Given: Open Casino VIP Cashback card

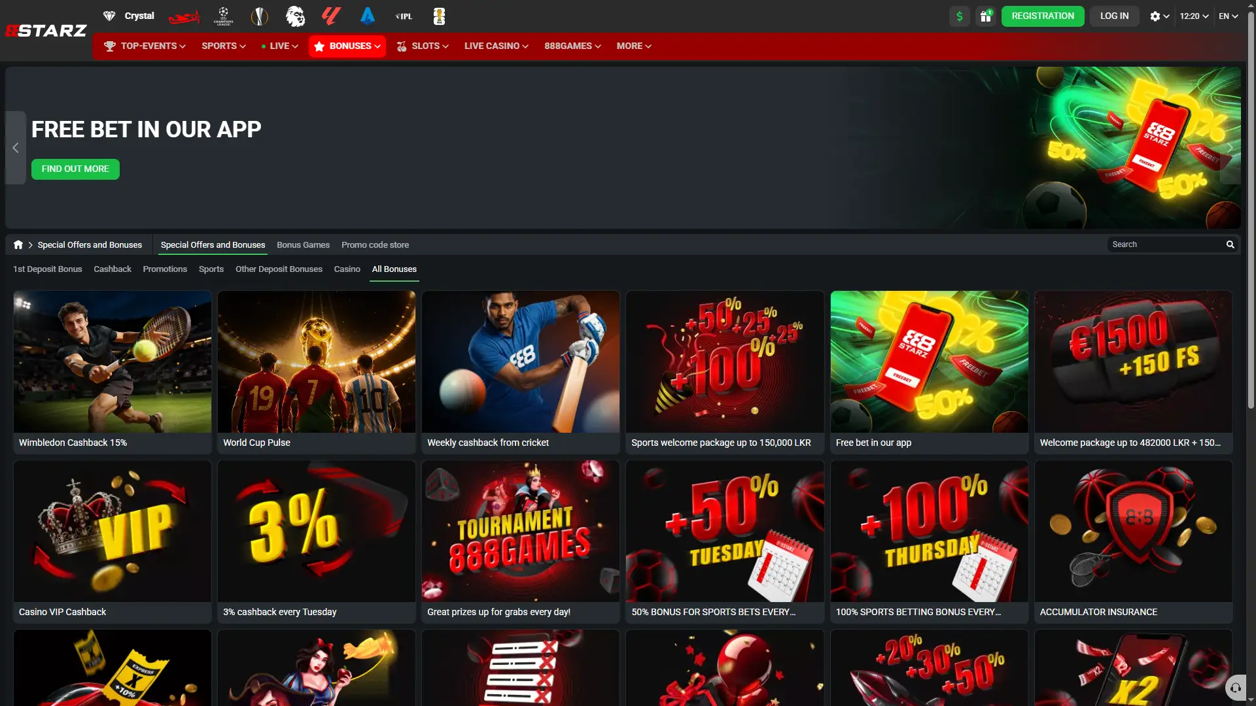Looking at the screenshot, I should click(113, 542).
